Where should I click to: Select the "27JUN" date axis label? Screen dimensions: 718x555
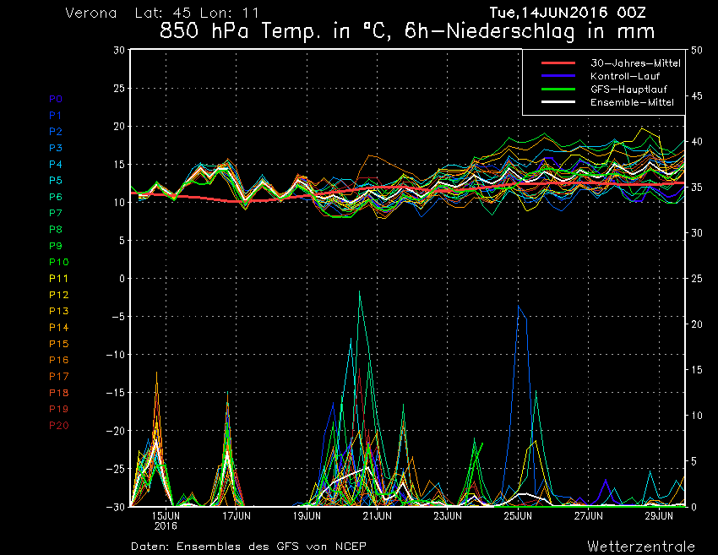(589, 516)
